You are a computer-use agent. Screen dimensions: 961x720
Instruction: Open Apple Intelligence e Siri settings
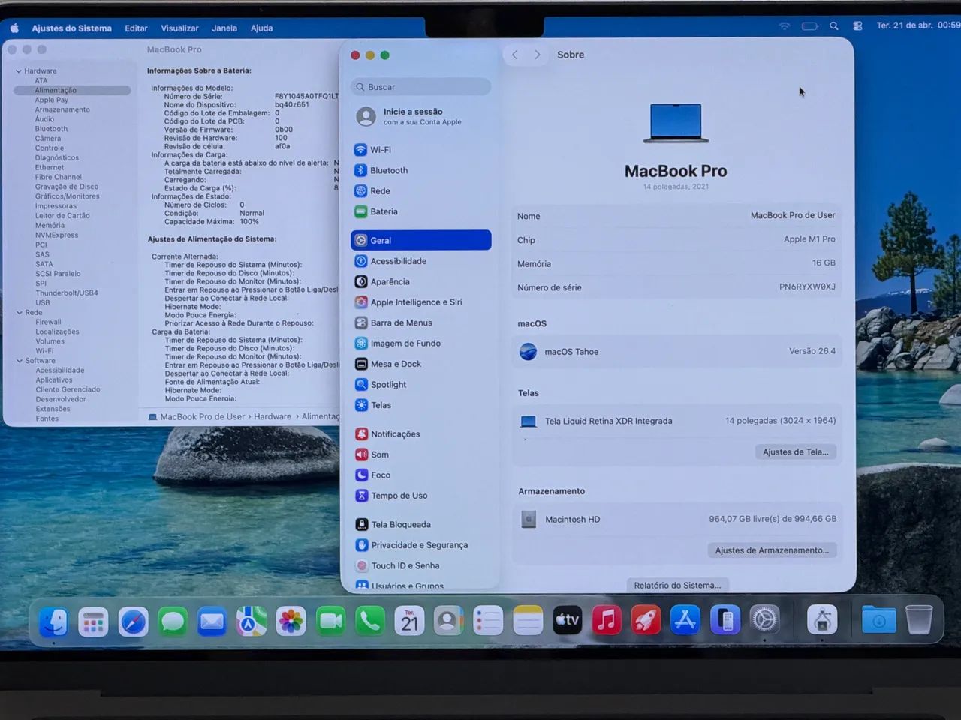[x=420, y=302]
